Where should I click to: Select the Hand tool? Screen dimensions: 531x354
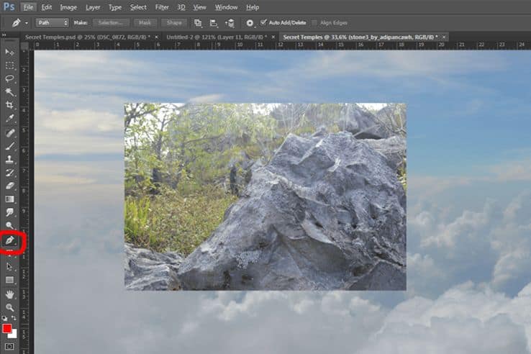coord(9,294)
